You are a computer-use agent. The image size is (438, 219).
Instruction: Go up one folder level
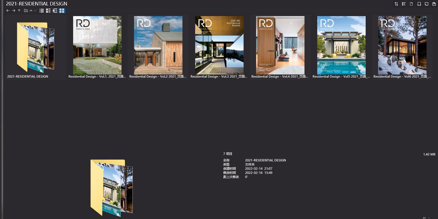[19, 11]
